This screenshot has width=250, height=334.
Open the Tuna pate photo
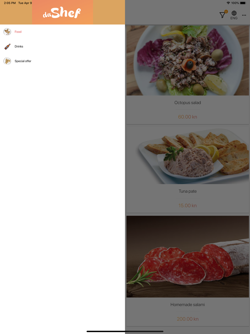187,156
